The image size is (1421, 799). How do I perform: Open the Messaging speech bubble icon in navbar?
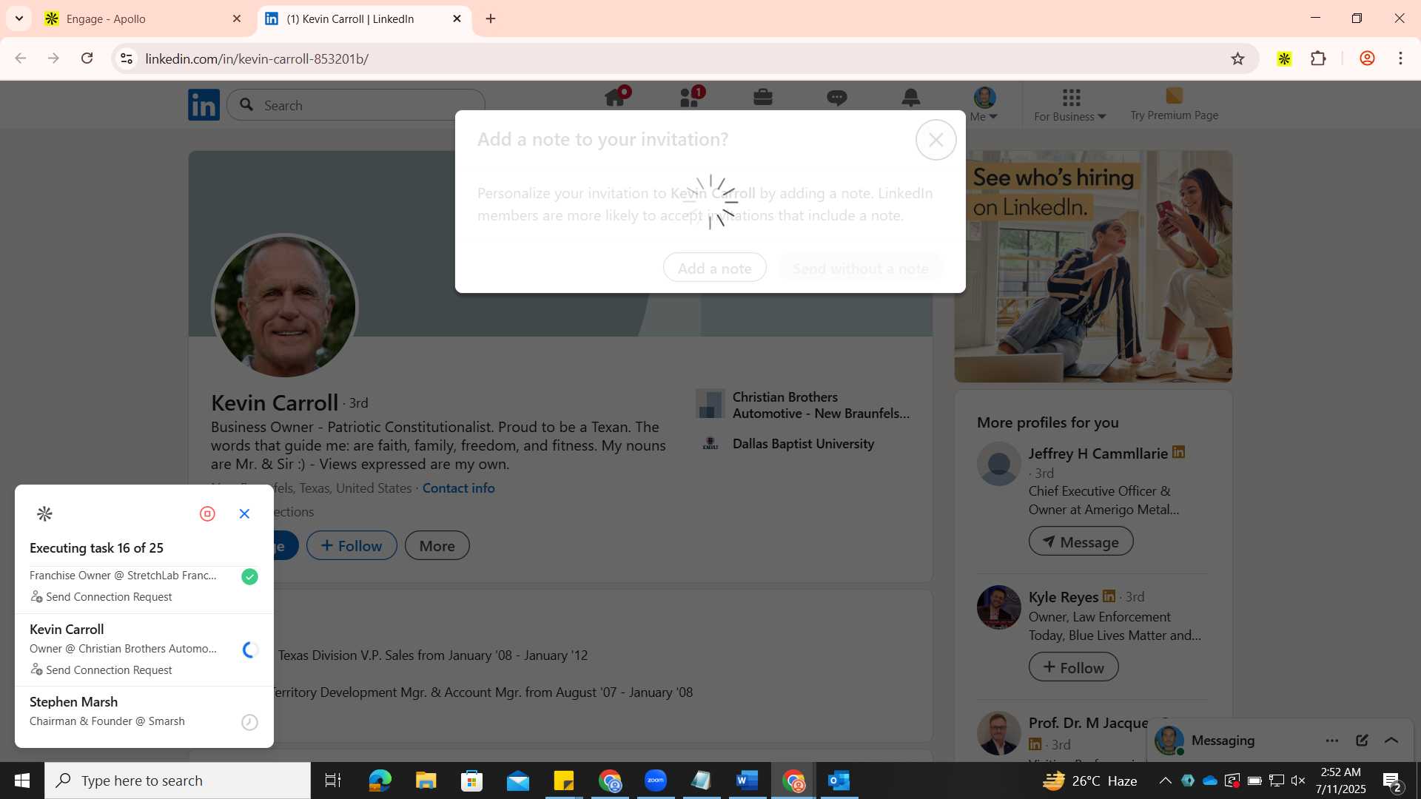[x=837, y=97]
